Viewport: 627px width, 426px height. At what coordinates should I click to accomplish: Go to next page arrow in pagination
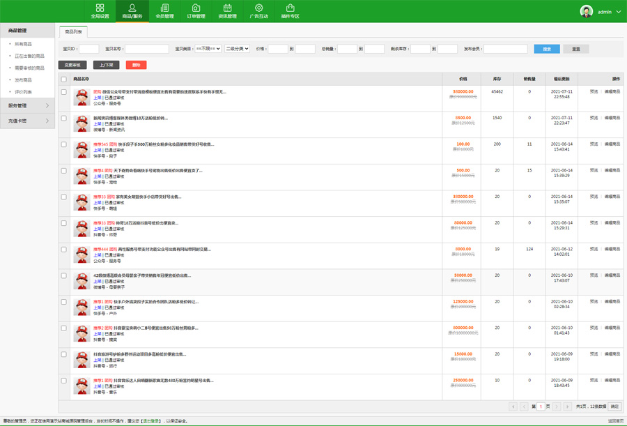557,406
